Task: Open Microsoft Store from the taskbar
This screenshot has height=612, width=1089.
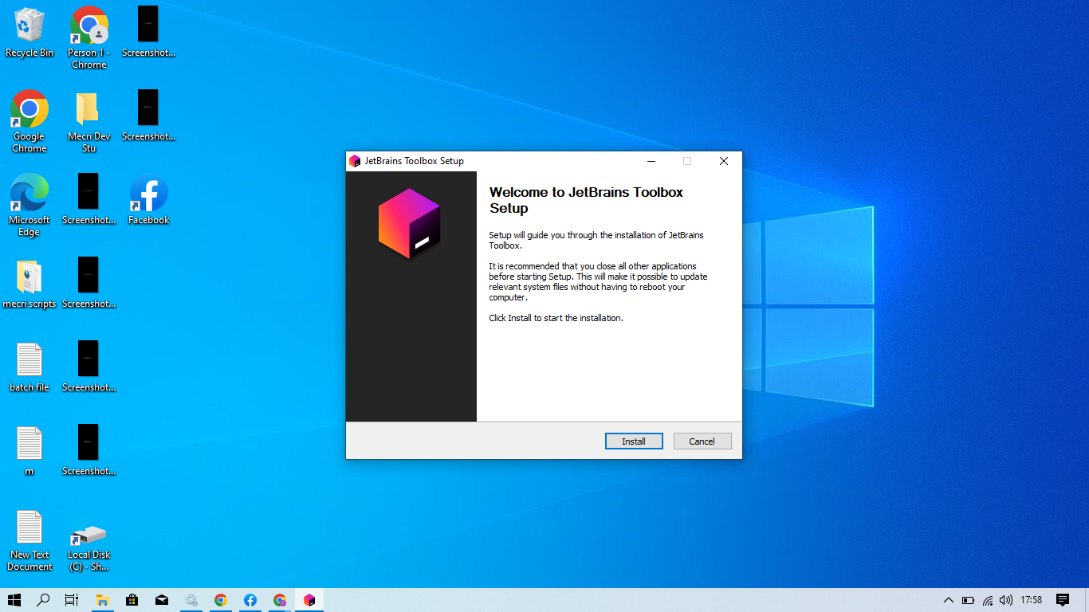Action: (x=132, y=600)
